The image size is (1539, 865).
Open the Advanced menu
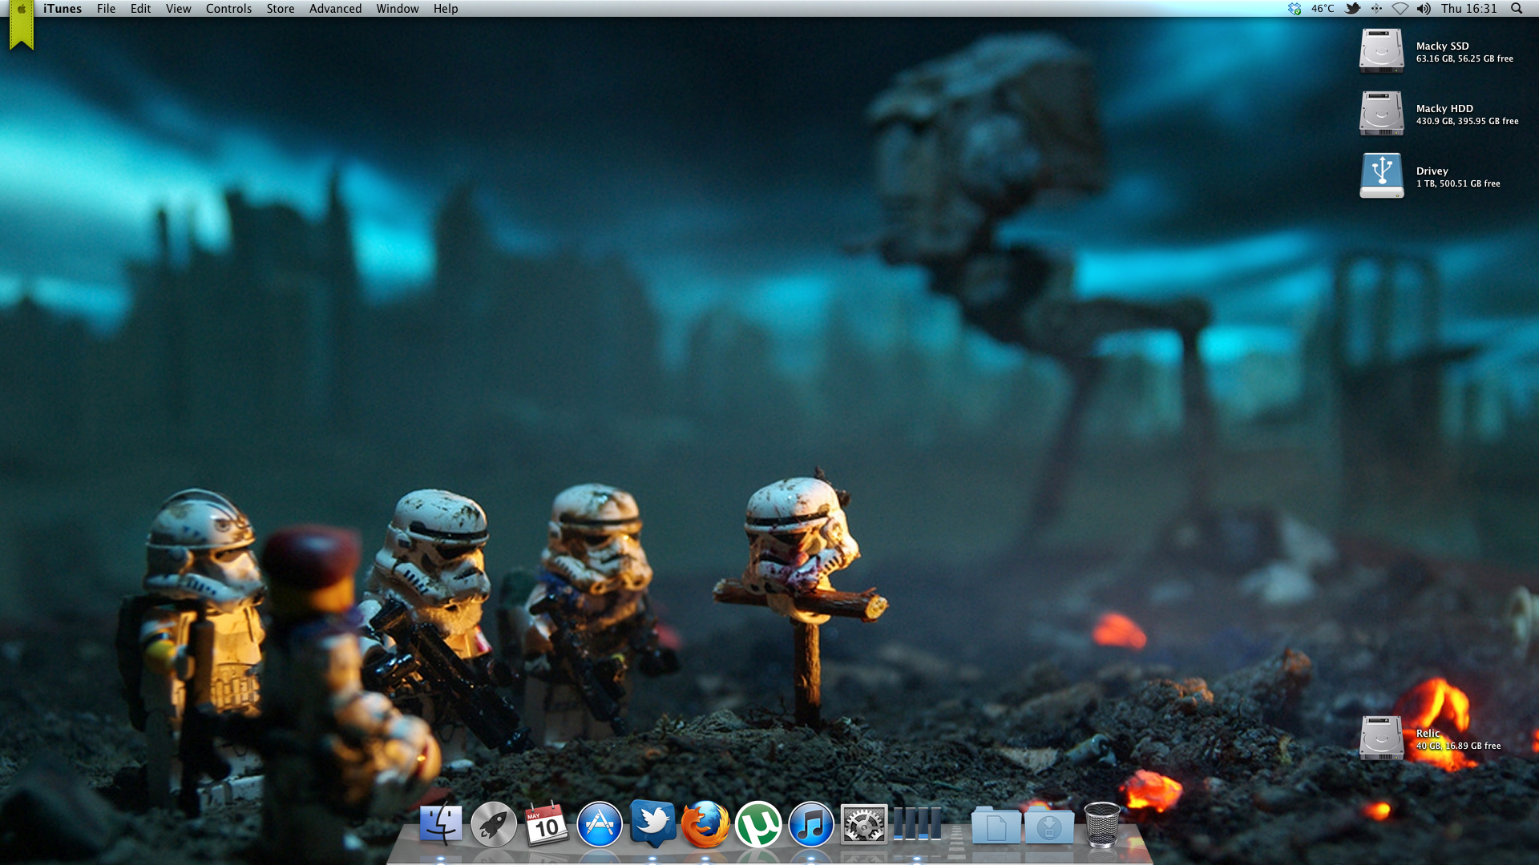[x=335, y=9]
